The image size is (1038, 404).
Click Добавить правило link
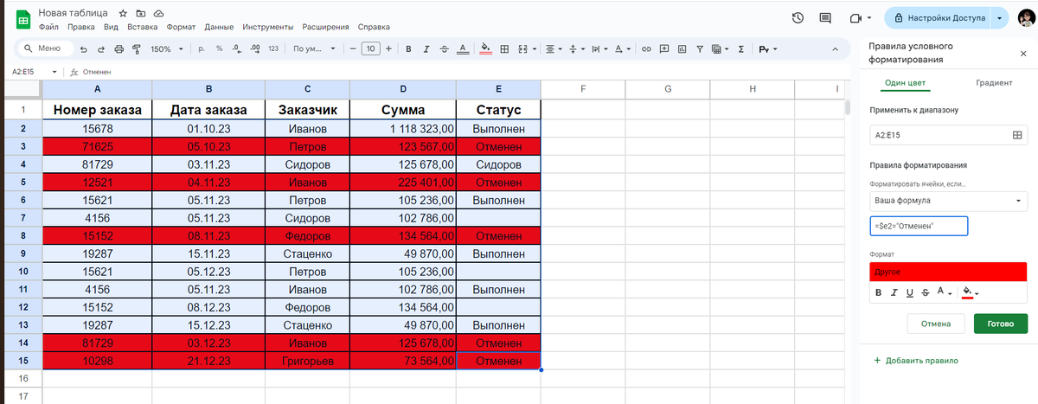(916, 360)
